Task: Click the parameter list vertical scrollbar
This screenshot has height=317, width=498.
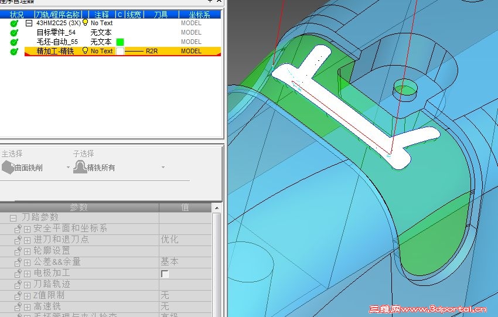Action: click(217, 264)
